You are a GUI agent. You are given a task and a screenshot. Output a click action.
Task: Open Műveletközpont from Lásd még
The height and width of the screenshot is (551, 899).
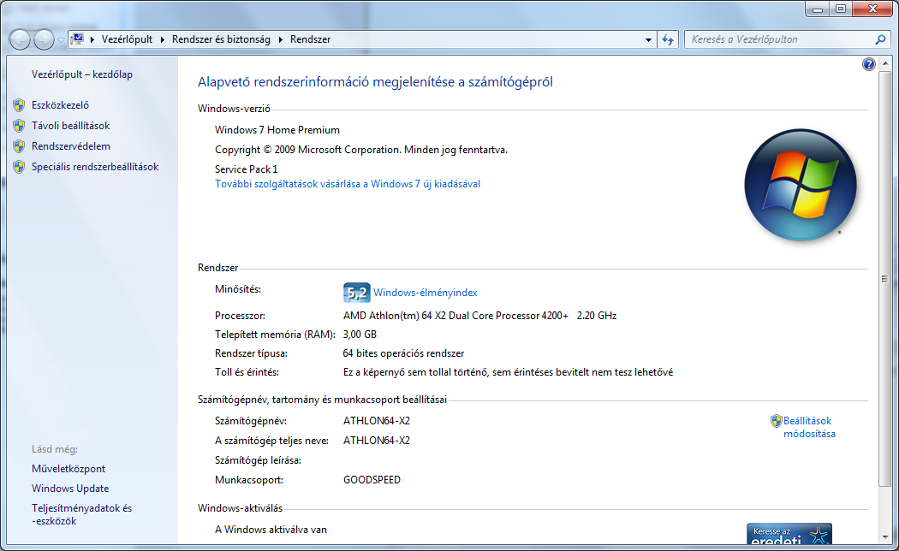tap(68, 469)
